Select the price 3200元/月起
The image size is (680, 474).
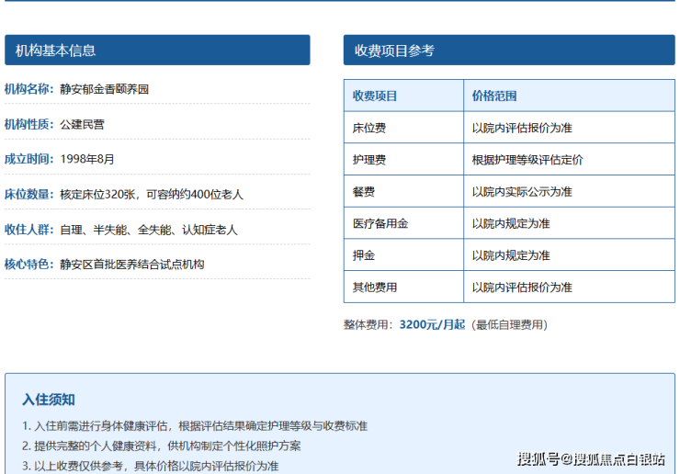point(432,325)
